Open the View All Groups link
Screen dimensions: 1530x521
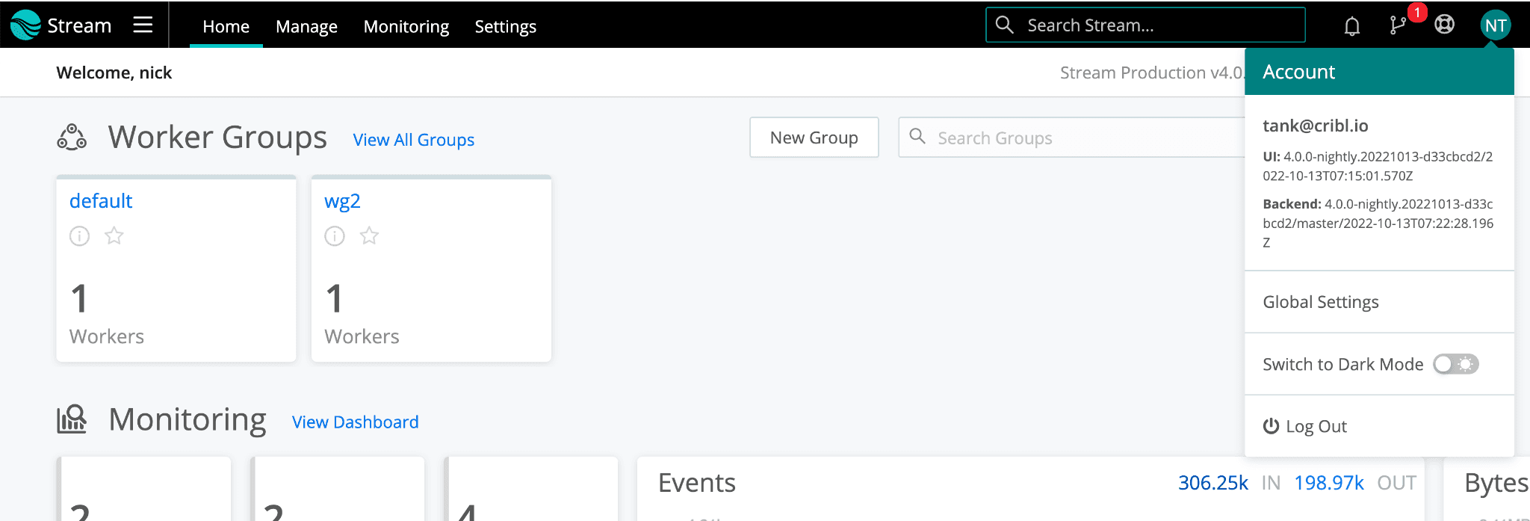point(413,140)
